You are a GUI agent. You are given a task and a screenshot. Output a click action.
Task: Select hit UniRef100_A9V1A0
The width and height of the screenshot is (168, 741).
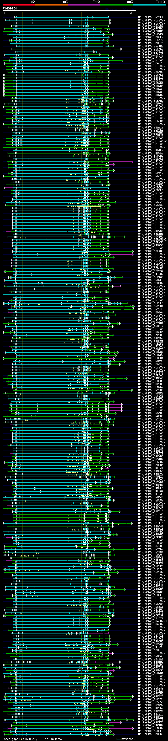pos(151,277)
